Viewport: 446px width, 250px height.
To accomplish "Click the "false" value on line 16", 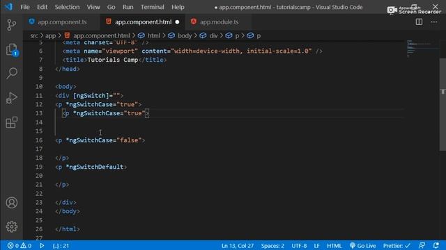I will (x=129, y=140).
